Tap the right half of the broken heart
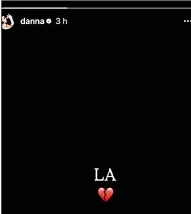Screen dimensions: 191x214 pyautogui.click(x=109, y=194)
